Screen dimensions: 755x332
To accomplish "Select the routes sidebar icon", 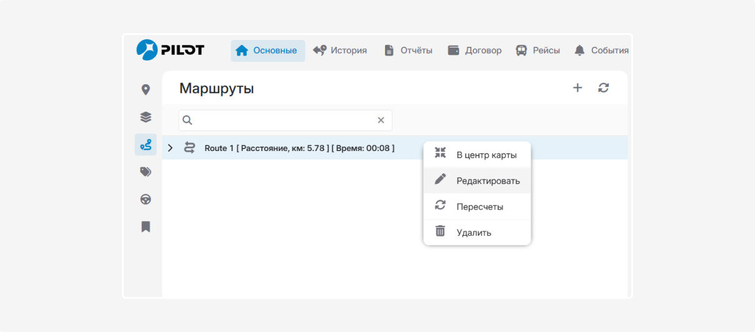I will (146, 145).
